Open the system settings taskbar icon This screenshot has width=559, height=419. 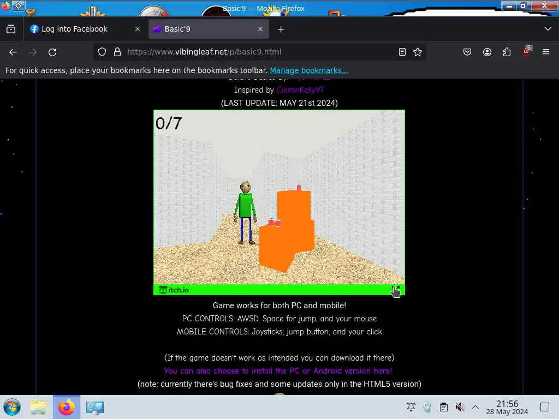(x=95, y=407)
